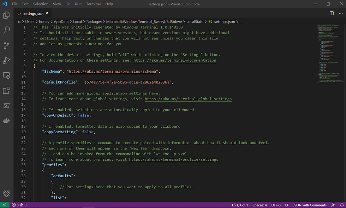346x208 pixels.
Task: Click the settings.json breadcrumb segment
Action: [x=225, y=22]
